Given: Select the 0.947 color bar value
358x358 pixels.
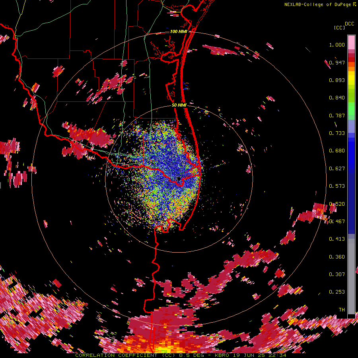Looking at the screenshot, I should click(337, 62).
